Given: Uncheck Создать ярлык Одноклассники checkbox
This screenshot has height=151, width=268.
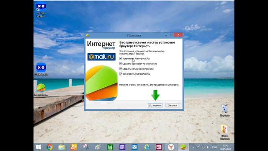Looking at the screenshot, I should [x=121, y=69].
